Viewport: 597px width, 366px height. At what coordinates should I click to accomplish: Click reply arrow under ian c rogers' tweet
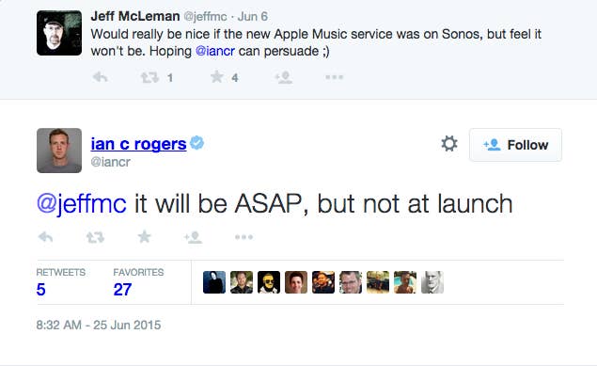click(46, 237)
